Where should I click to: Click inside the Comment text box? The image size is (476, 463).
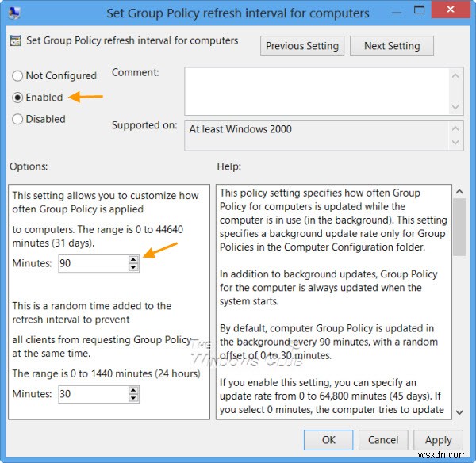(x=317, y=91)
